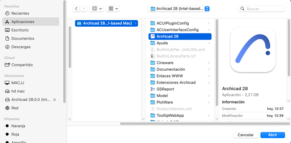Click the Archicad 28 app icon in list
The width and height of the screenshot is (291, 143).
152,37
